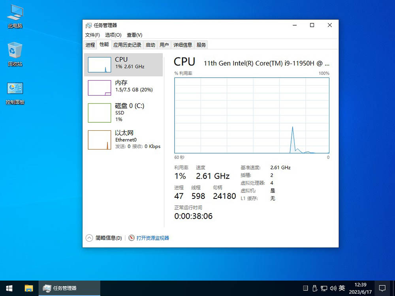Select the 内存 memory graph thumbnail
Image resolution: width=395 pixels, height=296 pixels.
pyautogui.click(x=99, y=88)
